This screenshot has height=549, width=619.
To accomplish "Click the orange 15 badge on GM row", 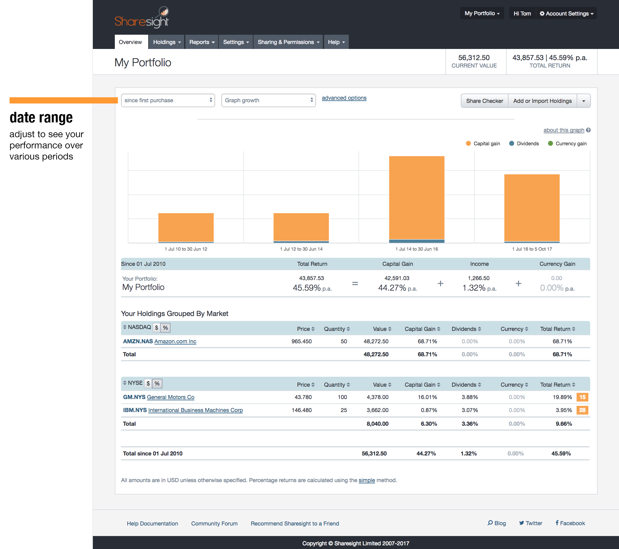I will click(x=582, y=397).
